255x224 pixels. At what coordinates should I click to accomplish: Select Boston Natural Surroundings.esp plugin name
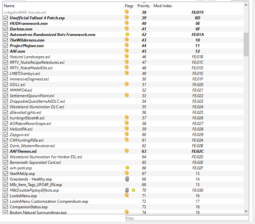tap(38, 212)
